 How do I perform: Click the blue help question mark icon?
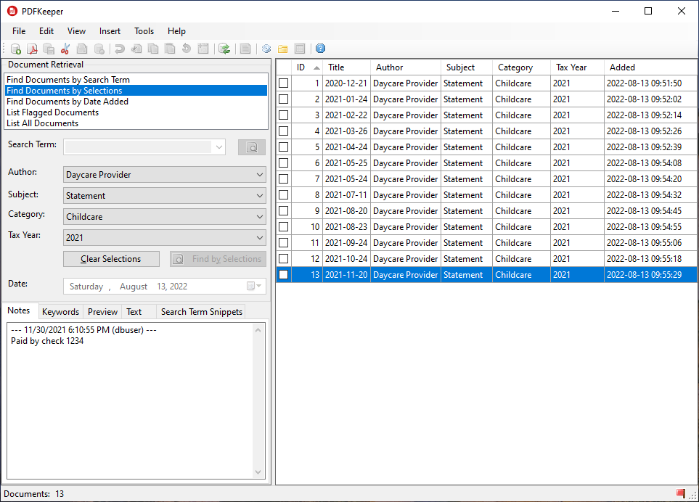pyautogui.click(x=320, y=49)
